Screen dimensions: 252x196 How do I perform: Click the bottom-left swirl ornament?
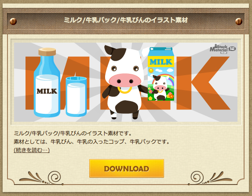pyautogui.click(x=41, y=178)
